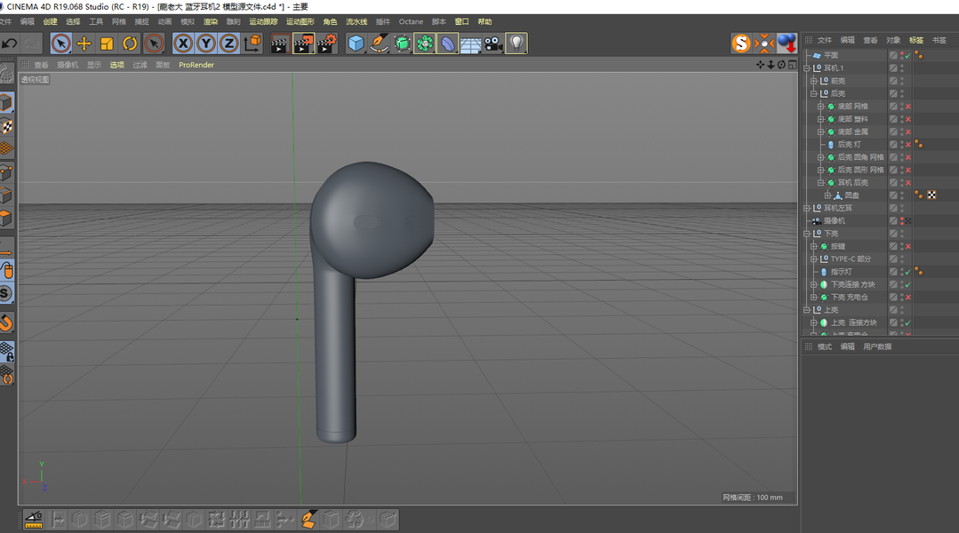Open attribute manager 模式 menu
The width and height of the screenshot is (959, 533).
coord(825,346)
